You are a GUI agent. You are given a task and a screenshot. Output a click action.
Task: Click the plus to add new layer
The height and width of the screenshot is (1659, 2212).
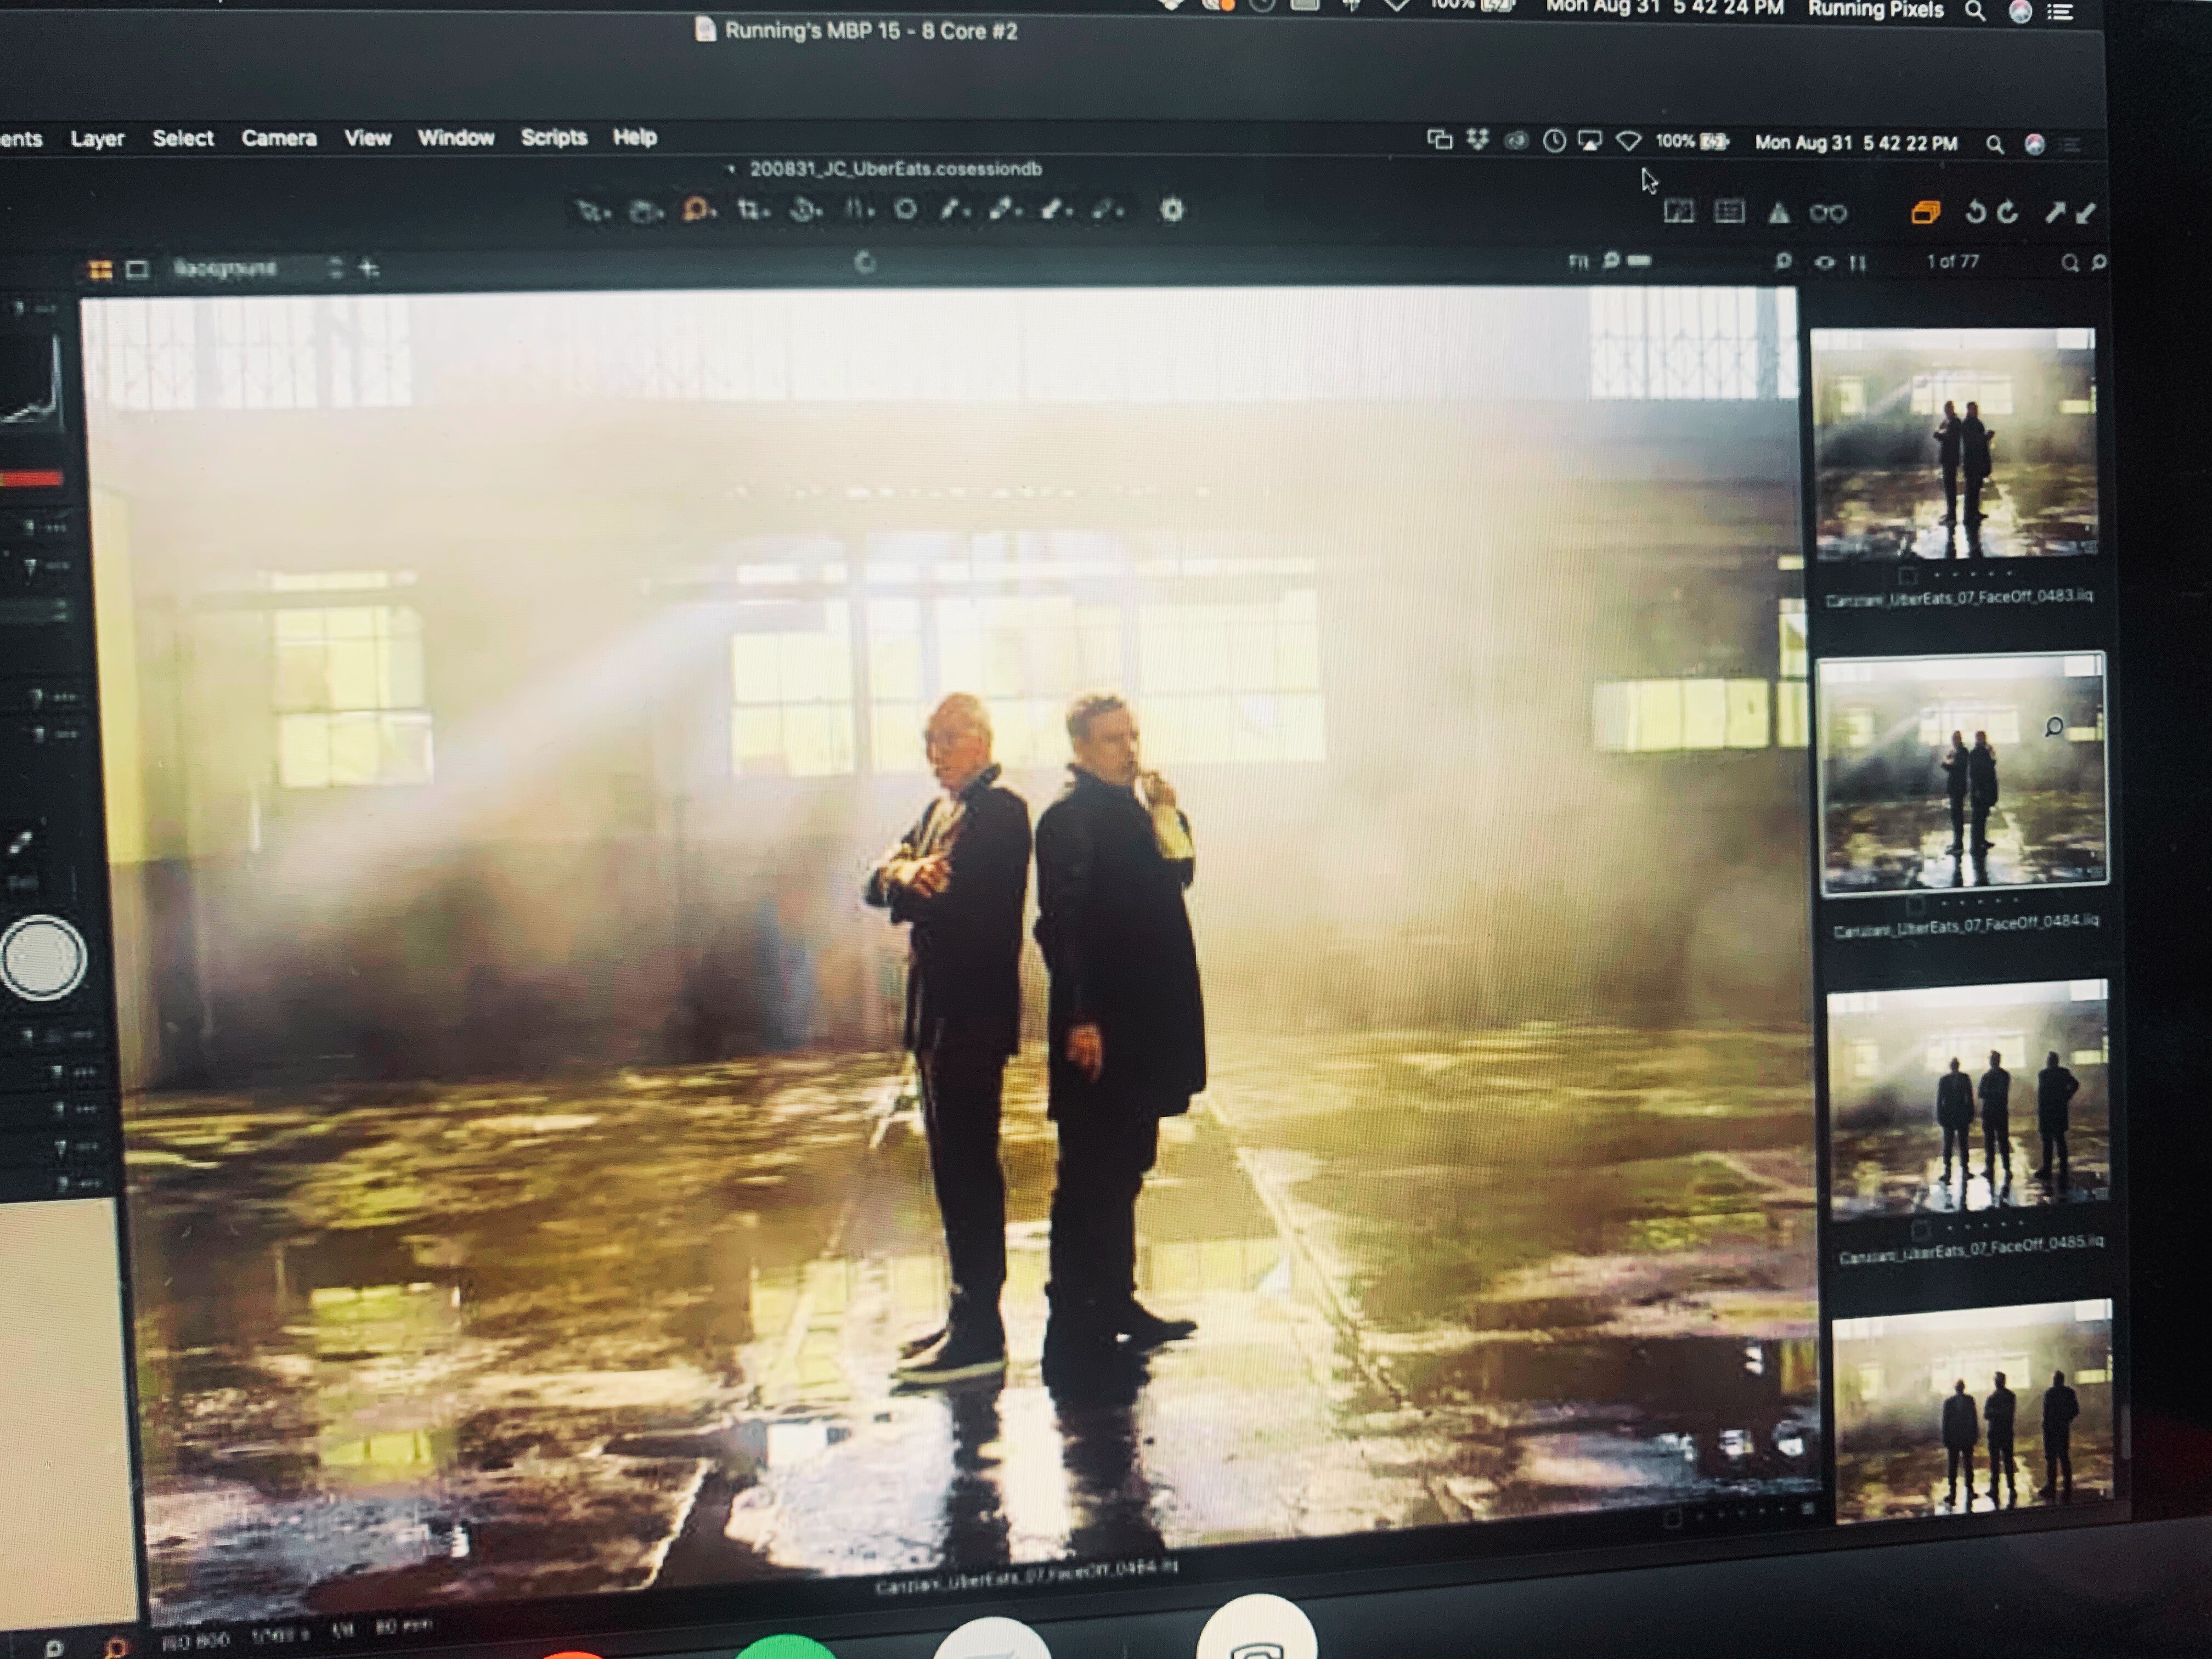(x=369, y=268)
